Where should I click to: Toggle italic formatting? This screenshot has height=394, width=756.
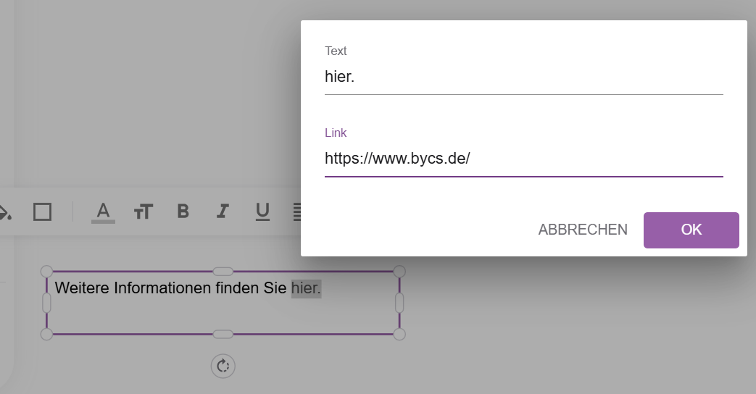pos(223,211)
